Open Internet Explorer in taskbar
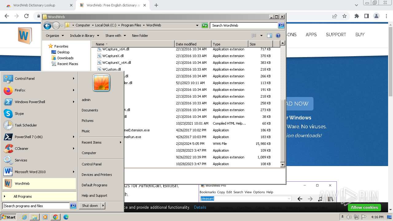 click(25, 217)
